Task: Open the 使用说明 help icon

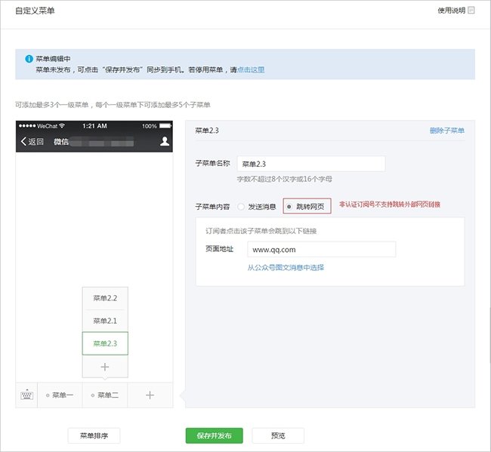Action: coord(471,11)
